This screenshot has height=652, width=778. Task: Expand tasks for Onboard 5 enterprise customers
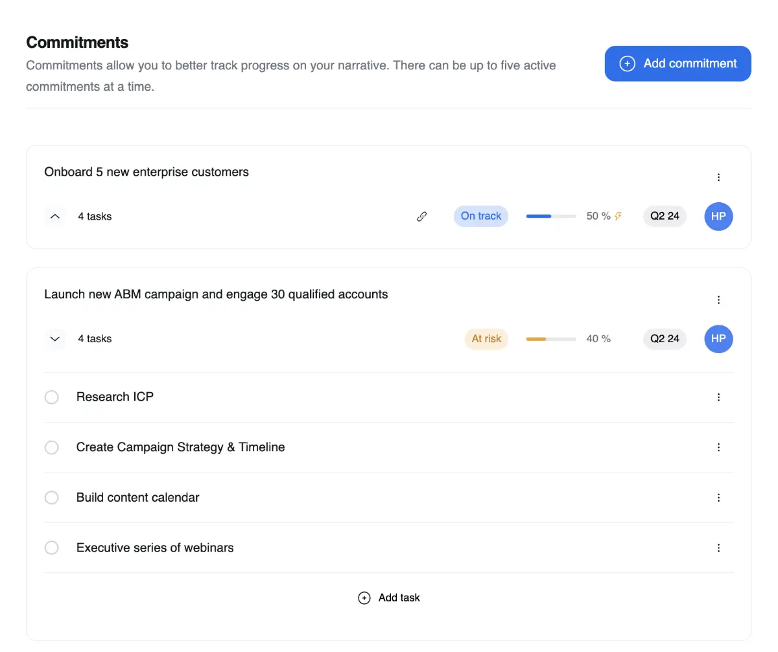(x=55, y=216)
